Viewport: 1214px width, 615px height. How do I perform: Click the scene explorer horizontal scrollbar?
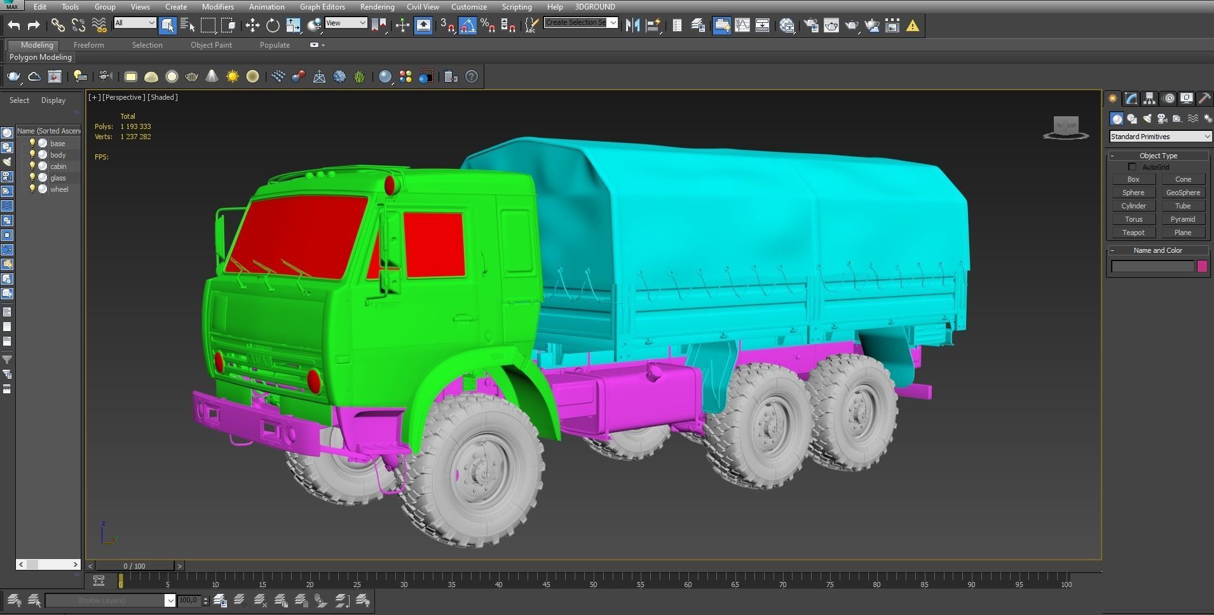coord(48,564)
